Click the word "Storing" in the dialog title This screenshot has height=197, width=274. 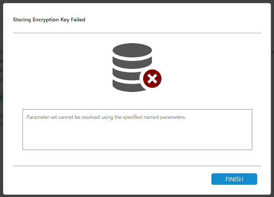(22, 19)
